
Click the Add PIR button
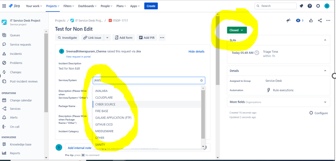(147, 38)
